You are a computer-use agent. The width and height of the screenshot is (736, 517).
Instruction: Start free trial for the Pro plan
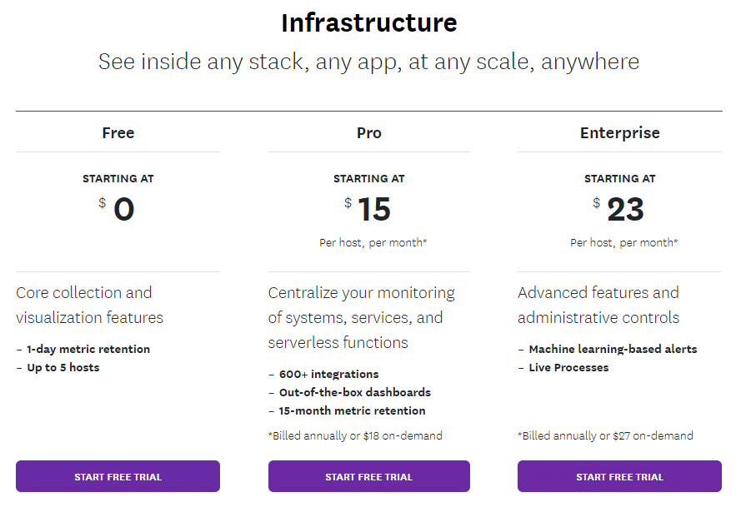(x=368, y=476)
